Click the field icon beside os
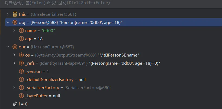The image size is (222, 109). pyautogui.click(x=21, y=55)
